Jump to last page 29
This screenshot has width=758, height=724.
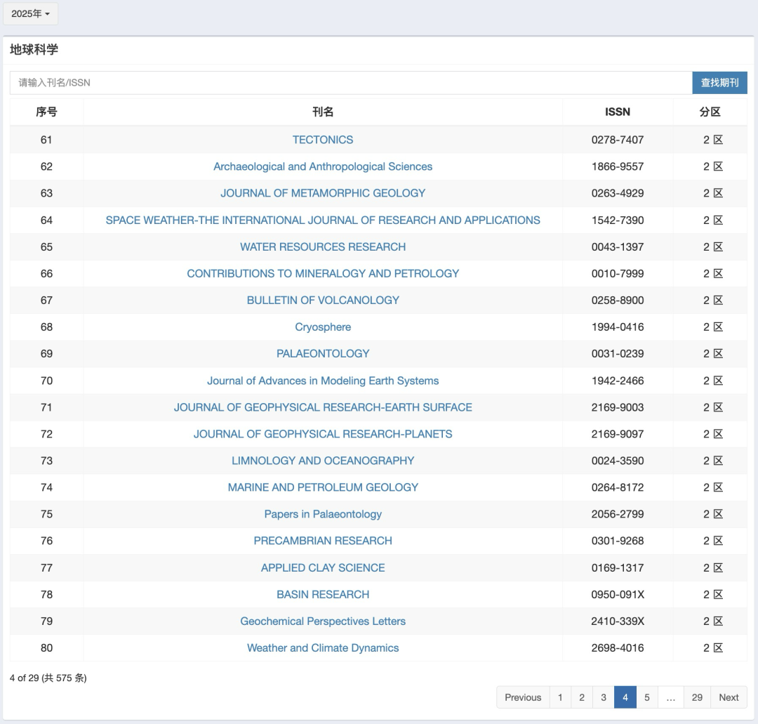point(697,697)
